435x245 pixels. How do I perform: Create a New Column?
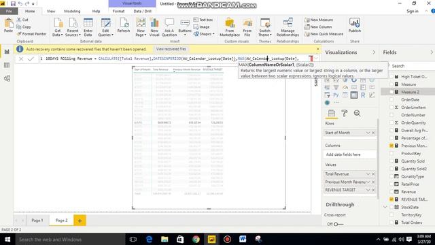318,27
